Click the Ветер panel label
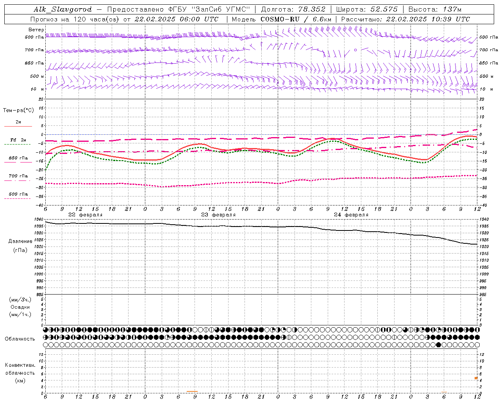 36,30
